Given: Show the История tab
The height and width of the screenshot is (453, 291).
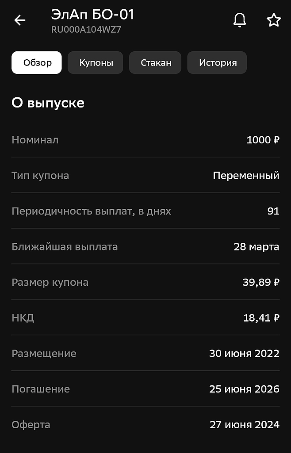Looking at the screenshot, I should pos(218,63).
